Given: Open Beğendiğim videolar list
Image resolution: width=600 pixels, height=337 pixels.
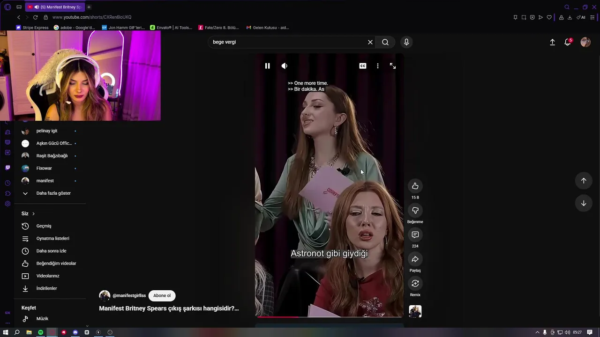Looking at the screenshot, I should pyautogui.click(x=49, y=264).
